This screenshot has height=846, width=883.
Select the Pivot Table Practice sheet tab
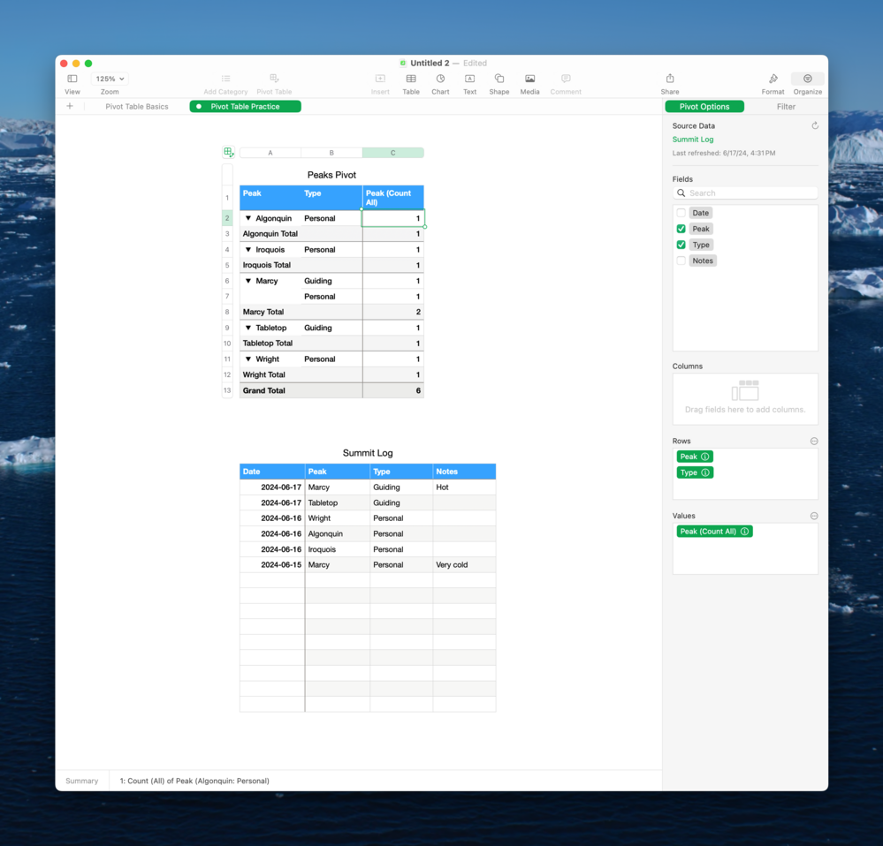click(x=245, y=106)
